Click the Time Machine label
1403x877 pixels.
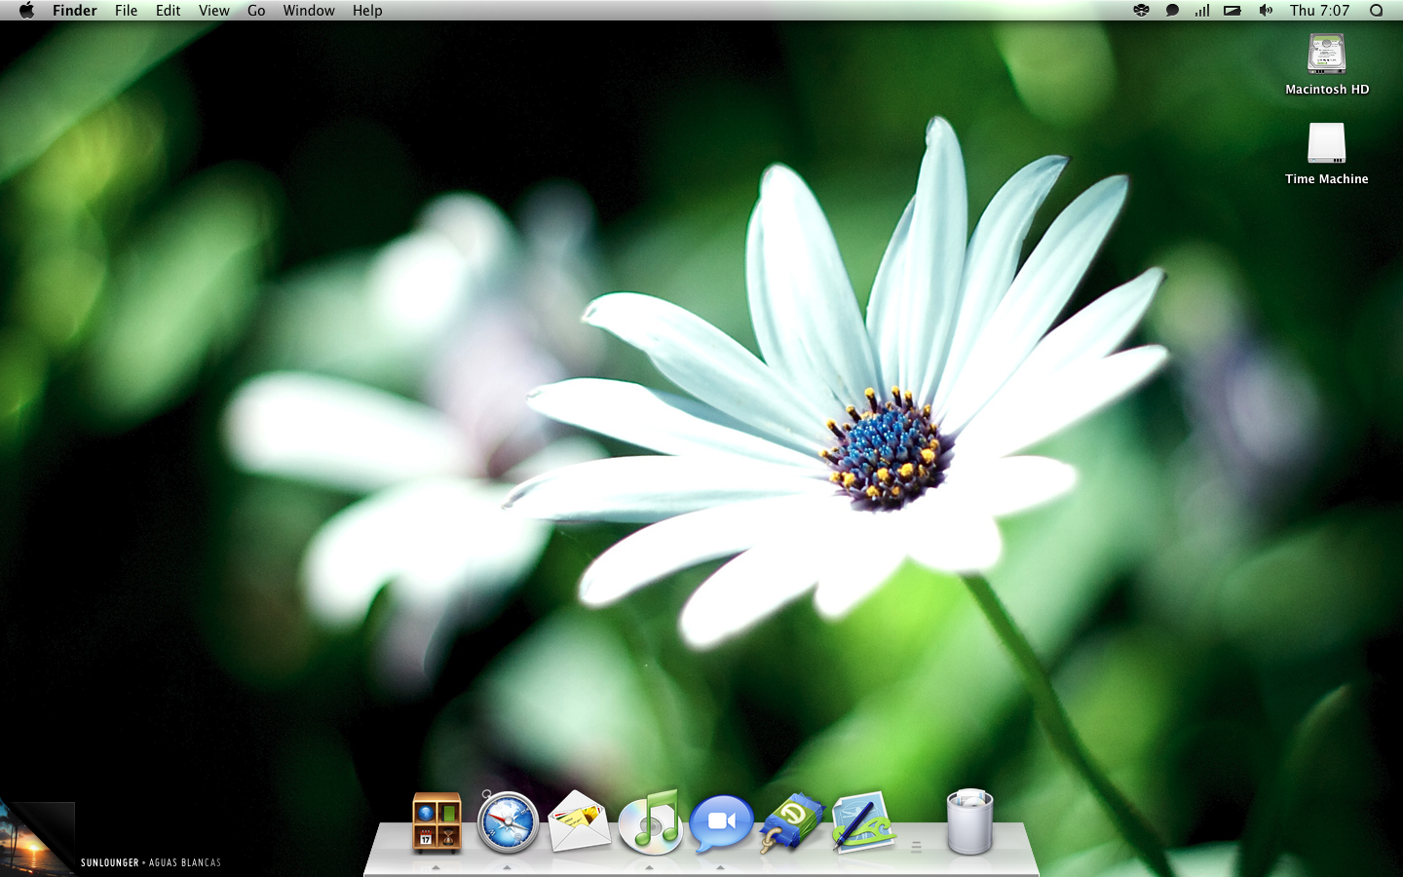(1327, 179)
